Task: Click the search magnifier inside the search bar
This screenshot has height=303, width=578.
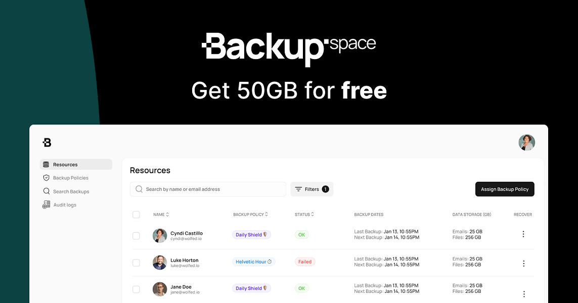Action: (x=138, y=189)
